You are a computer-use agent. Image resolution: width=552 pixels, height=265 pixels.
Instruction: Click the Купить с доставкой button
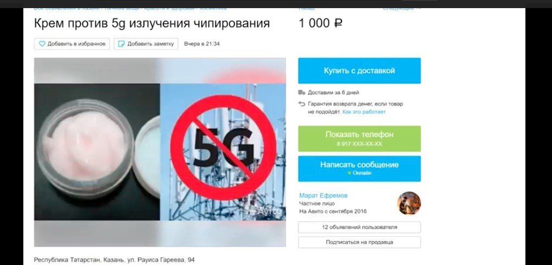[359, 70]
